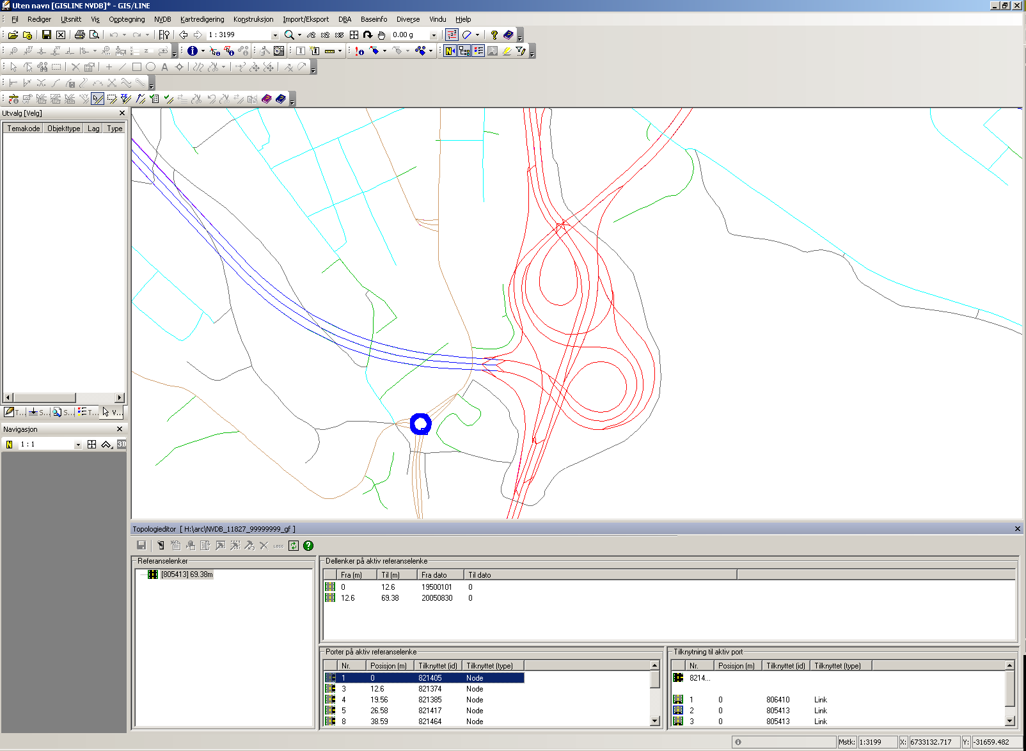Select the circle drawing tool
Screen dimensions: 1026x751
click(x=151, y=67)
